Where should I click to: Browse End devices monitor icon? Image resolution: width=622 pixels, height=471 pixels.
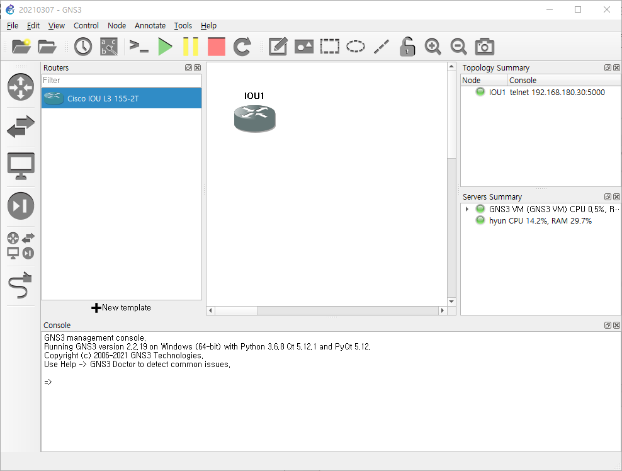click(x=21, y=166)
